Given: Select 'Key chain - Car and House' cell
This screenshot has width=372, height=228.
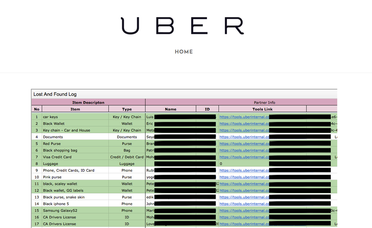Looking at the screenshot, I should pyautogui.click(x=75, y=130).
